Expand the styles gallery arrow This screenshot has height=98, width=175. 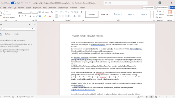(x=152, y=14)
